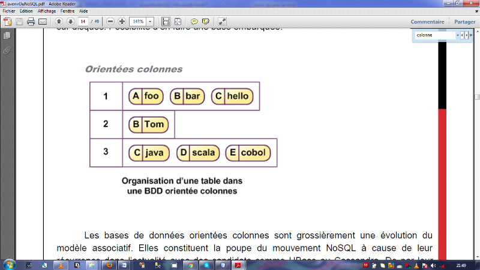Zoom in with the plus button

click(x=122, y=22)
